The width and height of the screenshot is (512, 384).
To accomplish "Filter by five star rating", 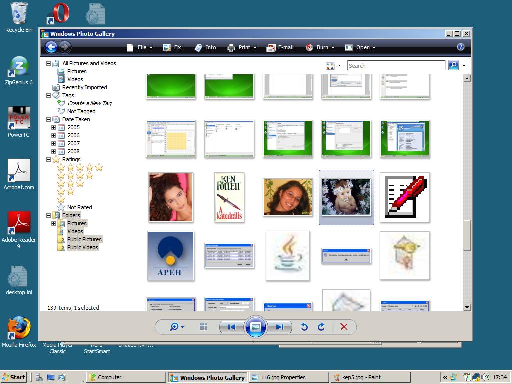I will pos(80,167).
